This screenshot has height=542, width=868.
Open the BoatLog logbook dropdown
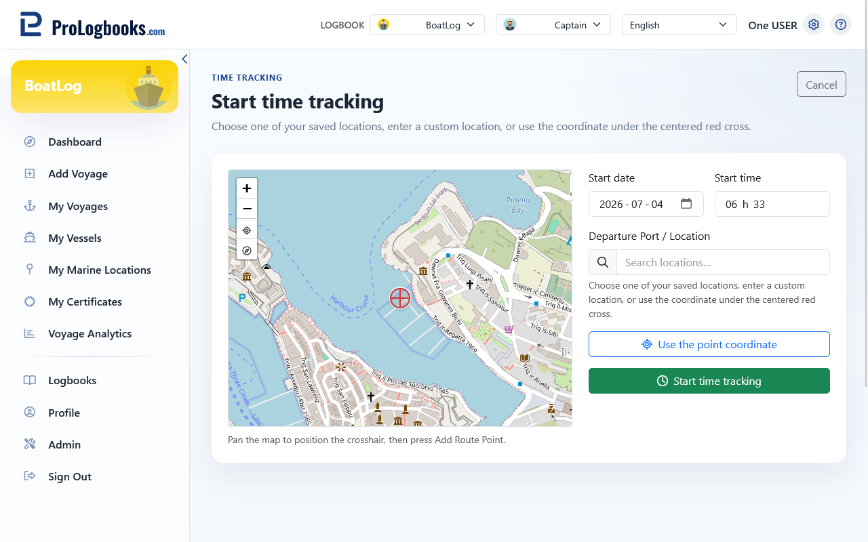(427, 25)
